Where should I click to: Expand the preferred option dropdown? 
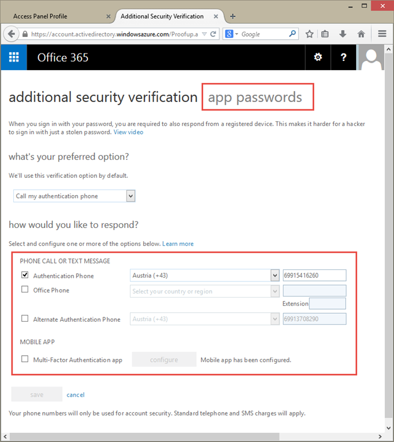click(x=131, y=196)
